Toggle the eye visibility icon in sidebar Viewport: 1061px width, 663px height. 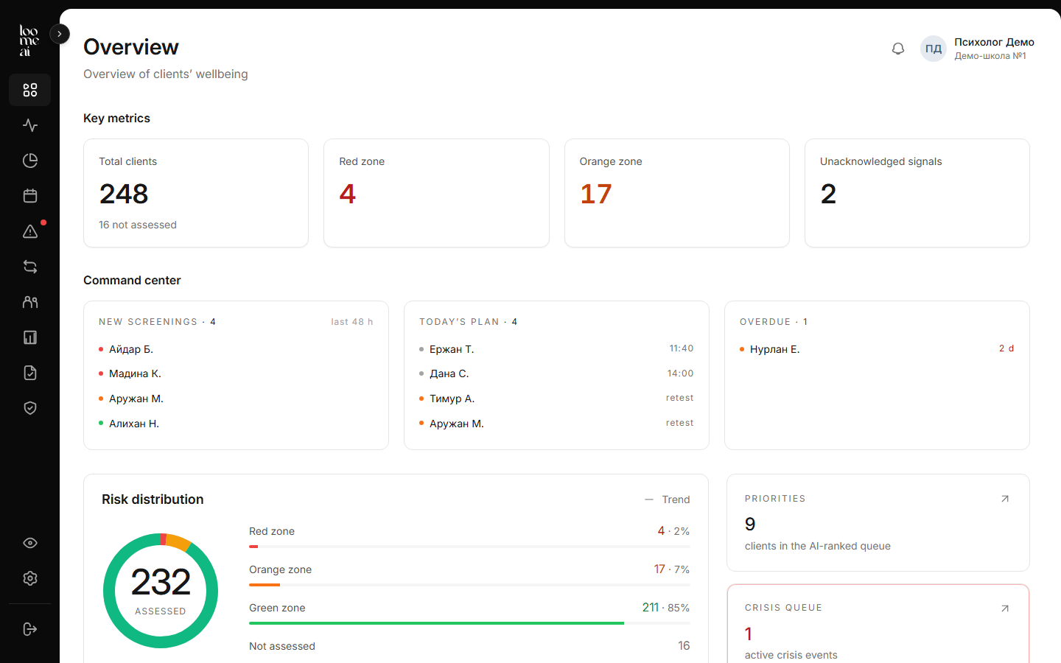click(x=29, y=543)
